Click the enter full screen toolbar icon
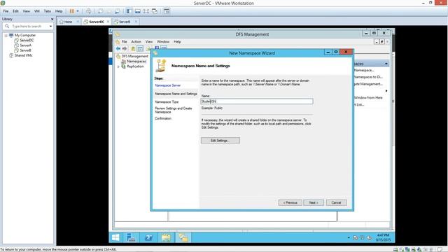448x252 pixels. pos(146,11)
